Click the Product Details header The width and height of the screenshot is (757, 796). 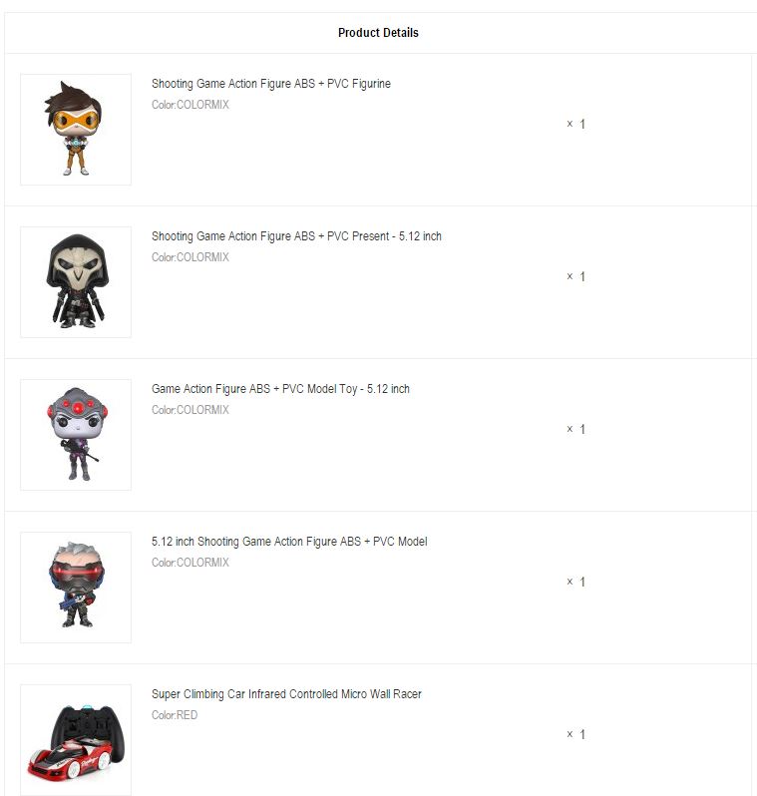(378, 33)
